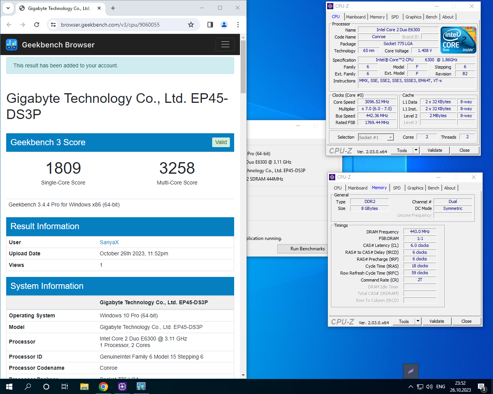Select Graphics tab in bottom CPU-Z window
493x394 pixels.
click(x=415, y=188)
